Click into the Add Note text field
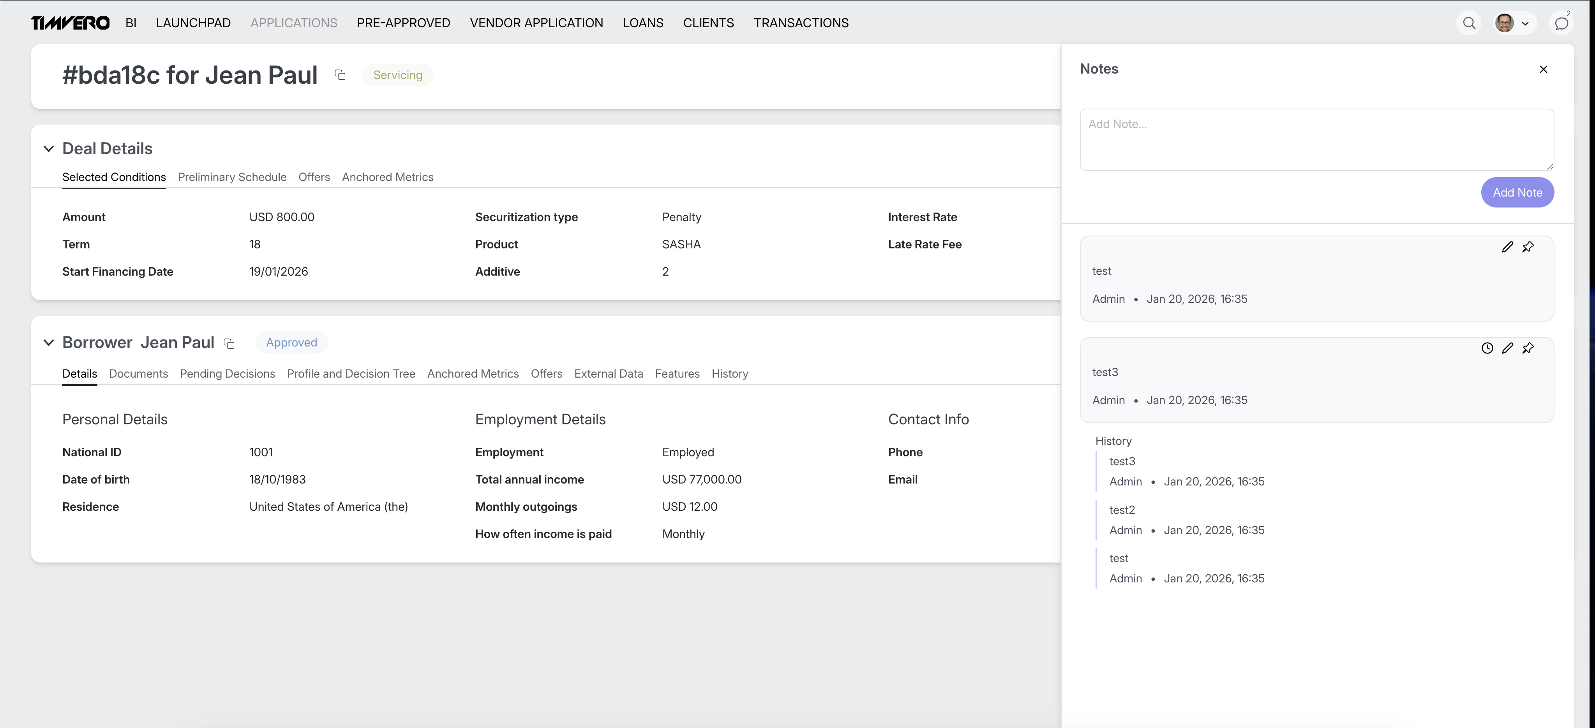 click(1316, 140)
